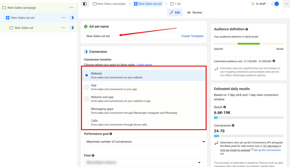The width and height of the screenshot is (290, 167).
Task: Click the Performance goal info icon
Action: click(111, 134)
